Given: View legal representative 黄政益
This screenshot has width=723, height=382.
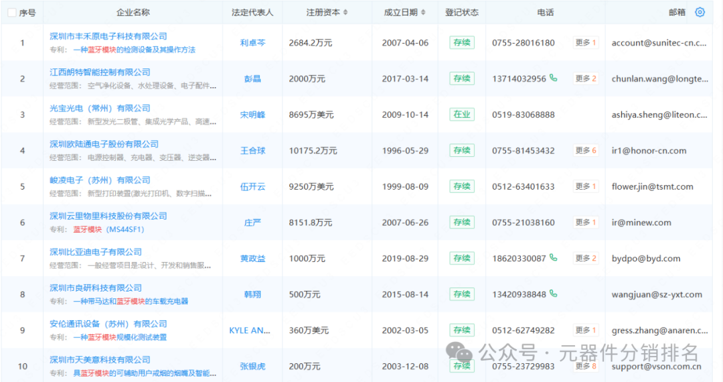Looking at the screenshot, I should pos(252,259).
